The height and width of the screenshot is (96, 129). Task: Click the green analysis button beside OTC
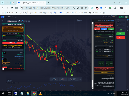tap(111, 29)
